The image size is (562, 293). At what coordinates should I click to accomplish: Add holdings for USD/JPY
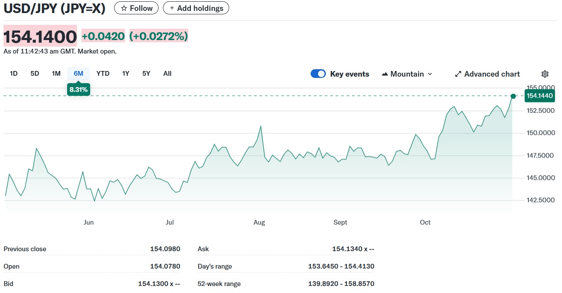[196, 8]
